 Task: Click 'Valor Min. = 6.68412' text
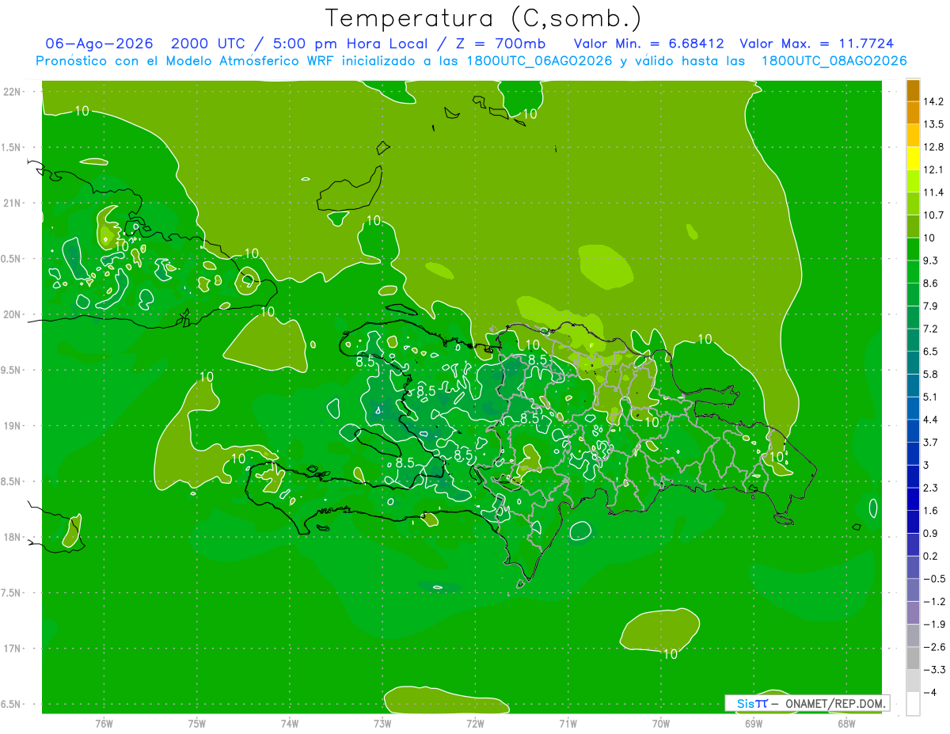649,44
